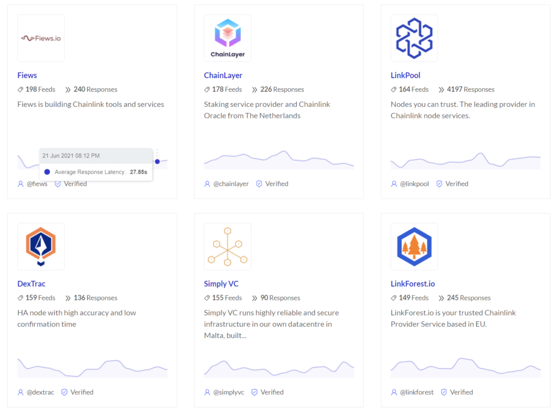558x415 pixels.
Task: Click the ChainLayer cube logo
Action: coord(227,38)
